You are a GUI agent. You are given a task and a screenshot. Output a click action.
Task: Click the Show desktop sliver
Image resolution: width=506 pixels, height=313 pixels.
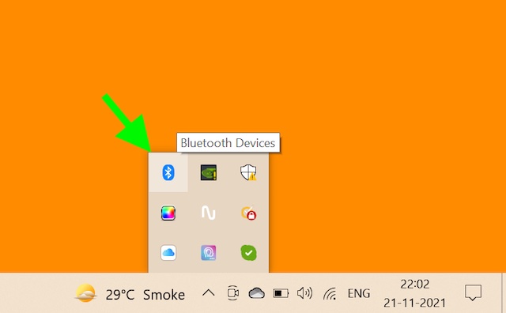pos(504,293)
